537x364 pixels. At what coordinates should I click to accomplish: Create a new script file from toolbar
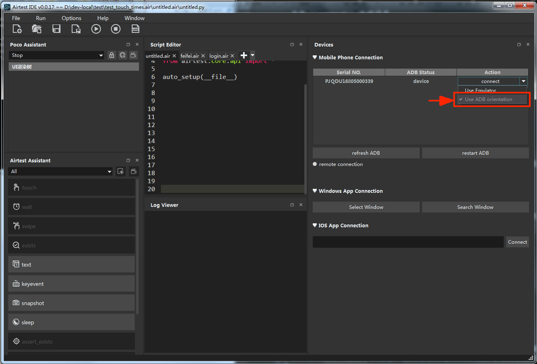pos(17,29)
